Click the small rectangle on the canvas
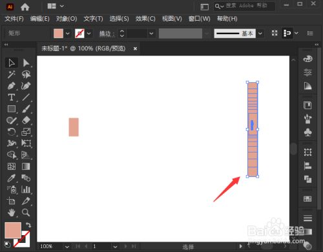The height and width of the screenshot is (252, 323). click(x=74, y=127)
